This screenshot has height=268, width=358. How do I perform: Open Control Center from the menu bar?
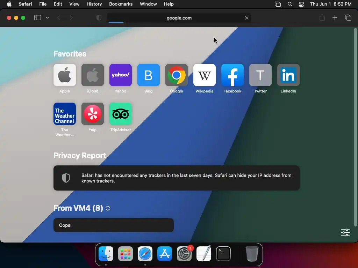pyautogui.click(x=301, y=4)
